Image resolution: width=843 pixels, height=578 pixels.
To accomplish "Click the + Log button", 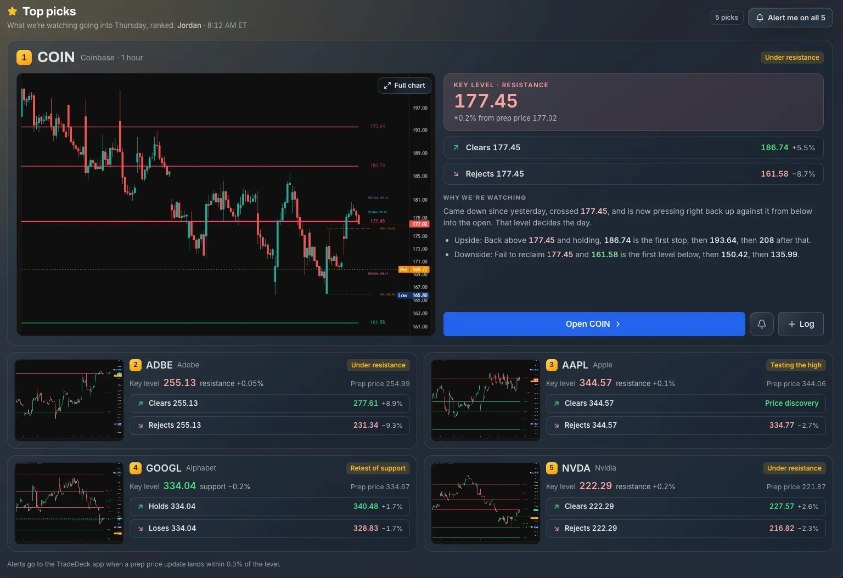I will pyautogui.click(x=801, y=324).
